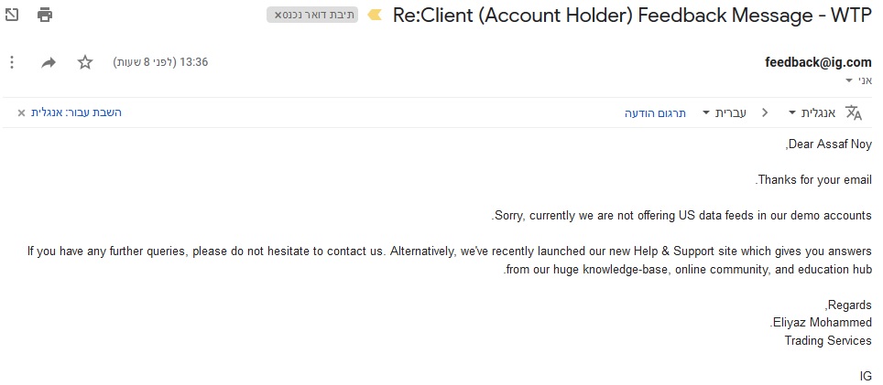Click the arrow between the language selectors
This screenshot has height=385, width=883.
[765, 113]
